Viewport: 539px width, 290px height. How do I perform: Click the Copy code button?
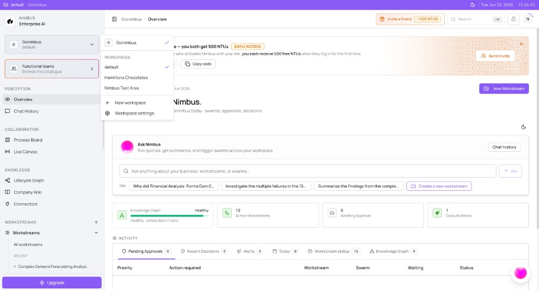(x=198, y=64)
